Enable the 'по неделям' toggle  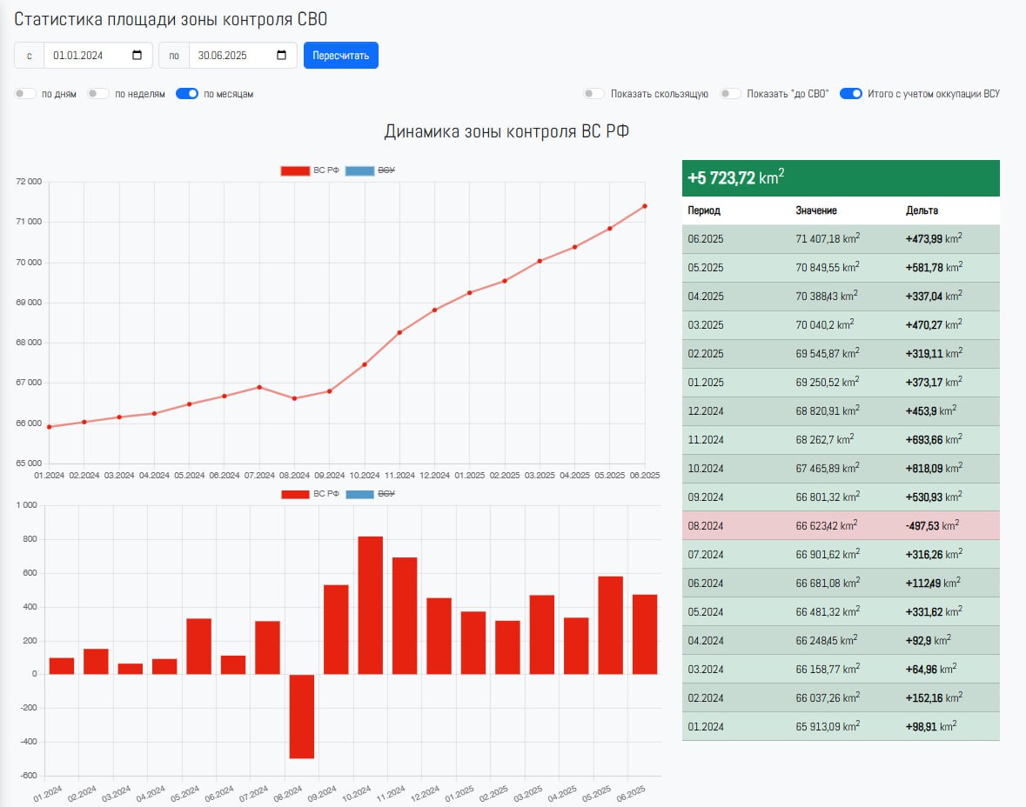[98, 94]
